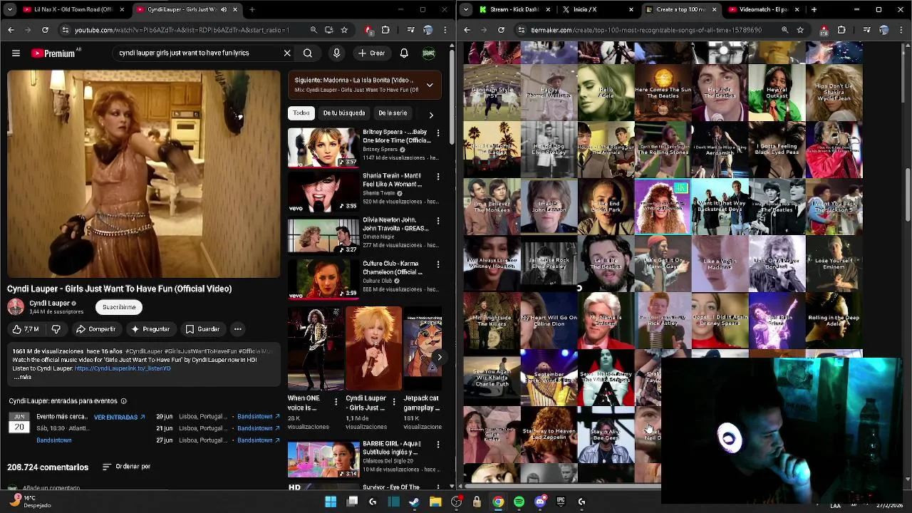Open Discord from the taskbar

tap(539, 502)
